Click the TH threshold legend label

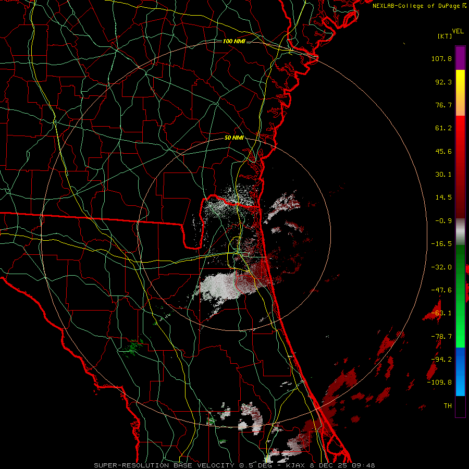(x=448, y=406)
